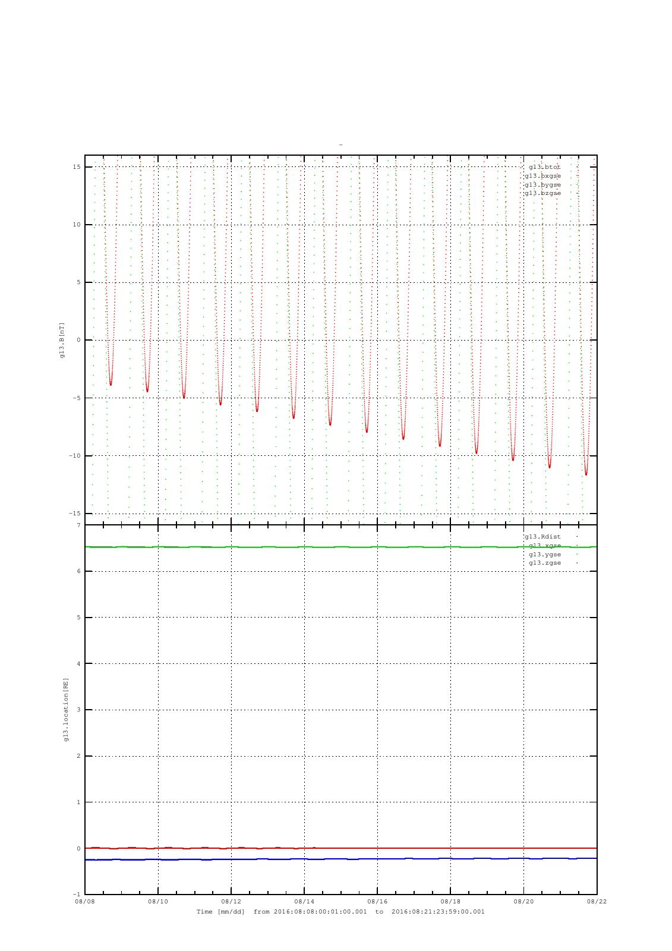Click the 08/18 date tick label
The image size is (672, 951).
tap(450, 902)
